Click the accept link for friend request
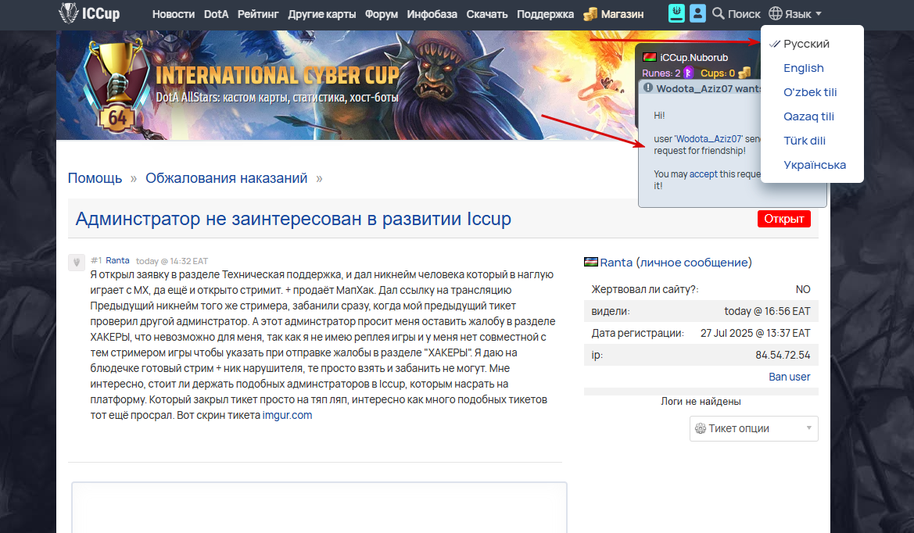The height and width of the screenshot is (533, 914). [x=703, y=174]
